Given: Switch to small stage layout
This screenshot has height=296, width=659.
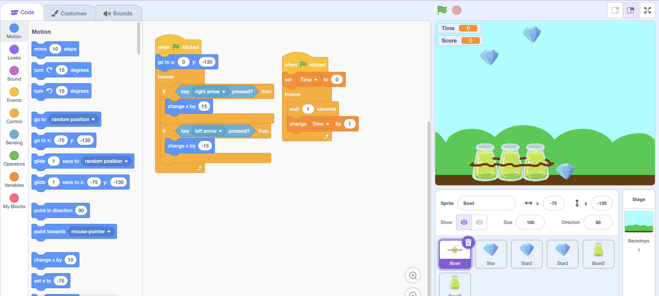Looking at the screenshot, I should click(616, 10).
